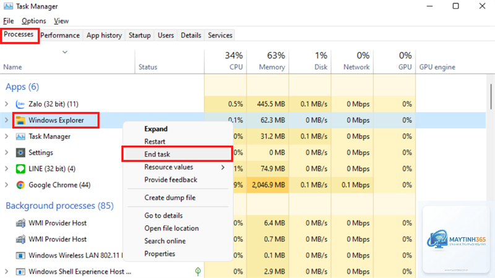Click Chrome's 2,046.9 MB memory cell
495x278 pixels.
click(x=268, y=185)
